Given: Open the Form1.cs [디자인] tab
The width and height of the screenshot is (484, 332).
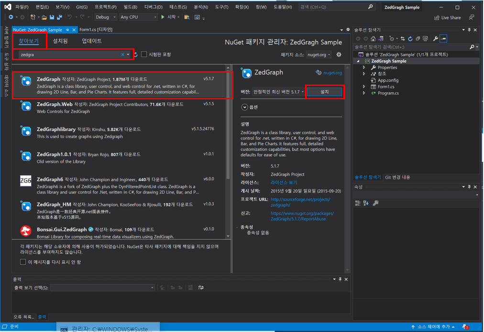Looking at the screenshot, I should 96,30.
